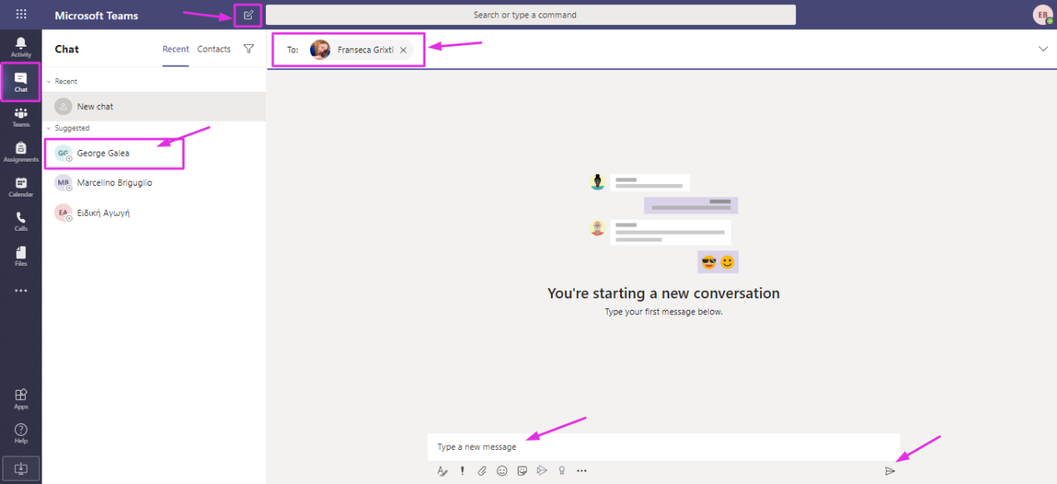
Task: Switch to the Contacts tab
Action: click(x=214, y=49)
